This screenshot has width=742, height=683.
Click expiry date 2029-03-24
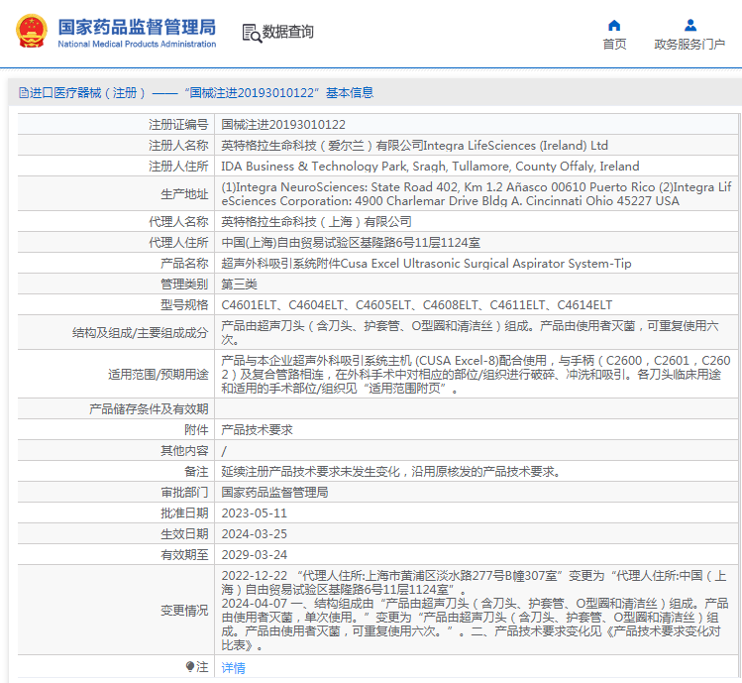click(x=255, y=555)
